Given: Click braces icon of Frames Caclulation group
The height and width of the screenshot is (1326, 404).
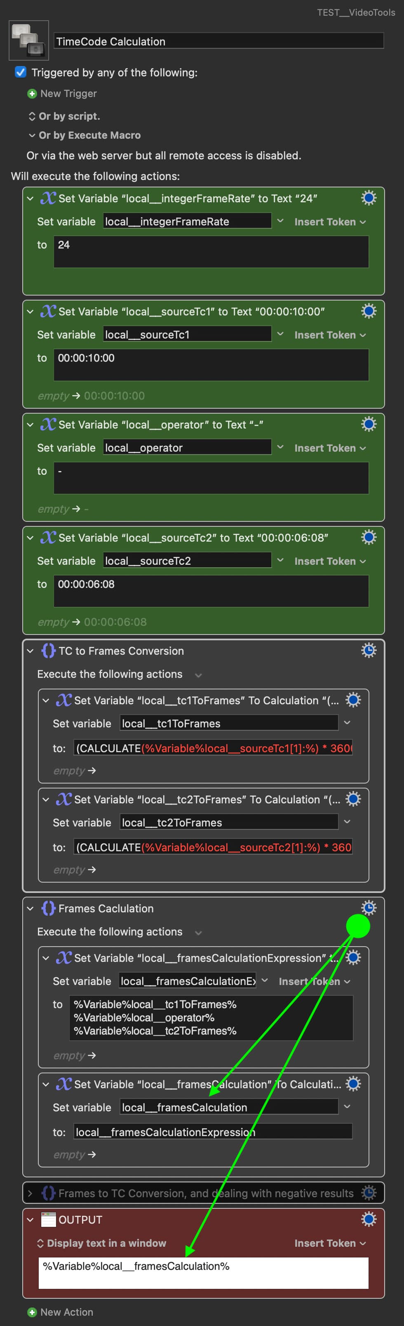Looking at the screenshot, I should coord(48,908).
